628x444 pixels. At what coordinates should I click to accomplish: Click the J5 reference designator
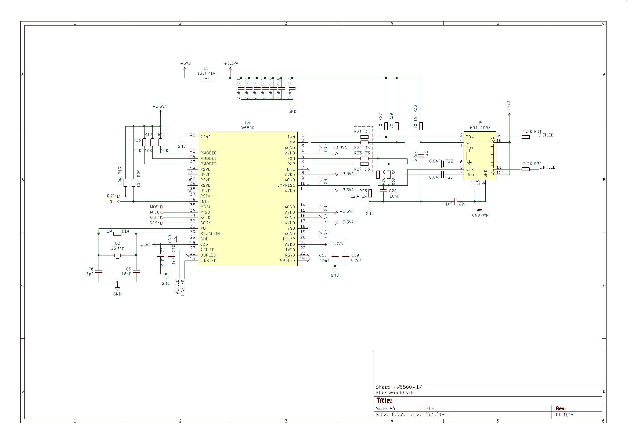[x=480, y=123]
